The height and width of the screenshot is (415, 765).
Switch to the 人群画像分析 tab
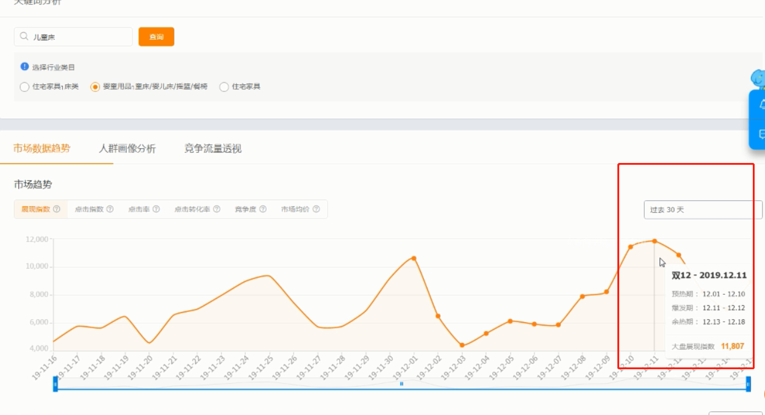pos(127,148)
